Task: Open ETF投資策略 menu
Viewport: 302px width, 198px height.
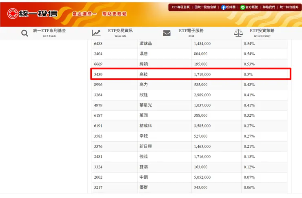Action: [262, 33]
